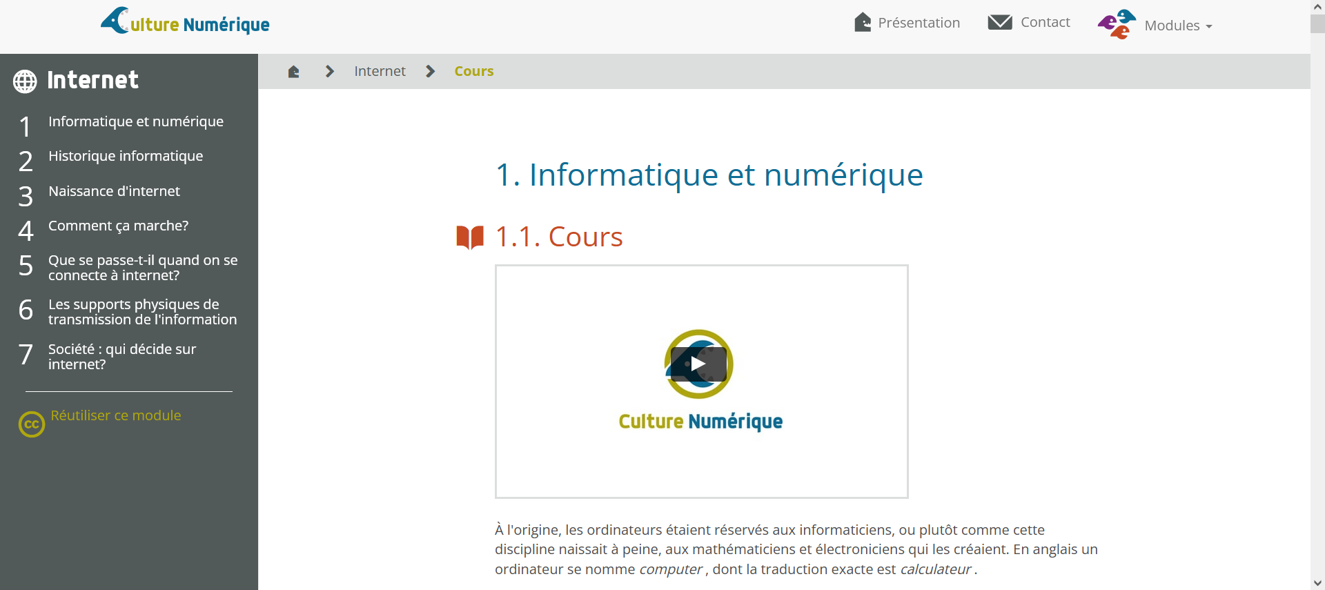Image resolution: width=1325 pixels, height=590 pixels.
Task: Click the 1. Informatique et numérique page title
Action: [709, 175]
